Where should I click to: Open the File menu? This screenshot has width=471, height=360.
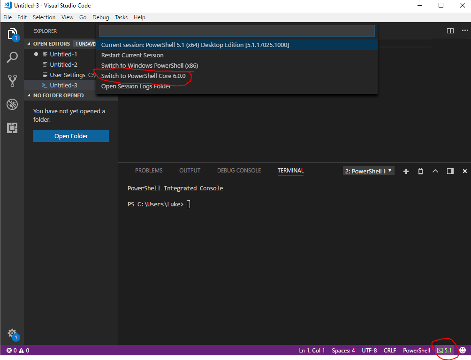click(x=8, y=17)
